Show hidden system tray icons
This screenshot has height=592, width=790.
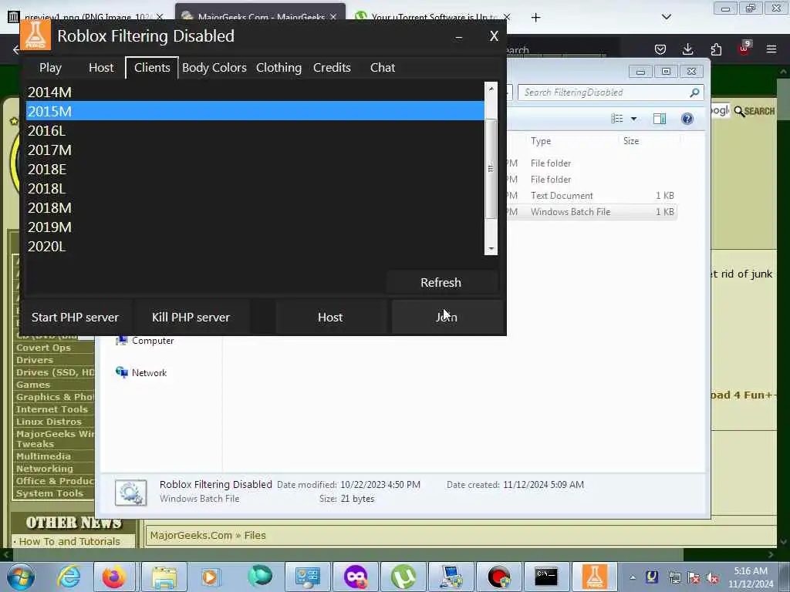coord(633,577)
